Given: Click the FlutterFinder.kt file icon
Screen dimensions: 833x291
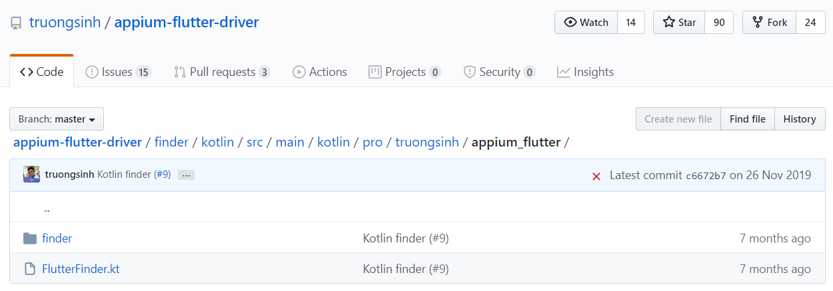Looking at the screenshot, I should (x=29, y=269).
